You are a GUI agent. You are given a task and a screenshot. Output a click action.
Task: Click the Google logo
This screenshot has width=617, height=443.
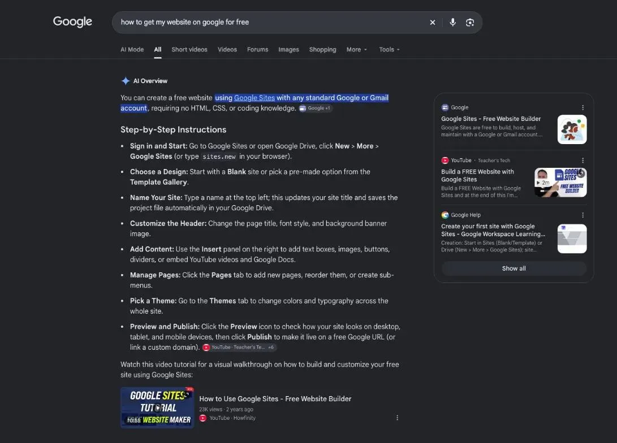[x=72, y=21]
